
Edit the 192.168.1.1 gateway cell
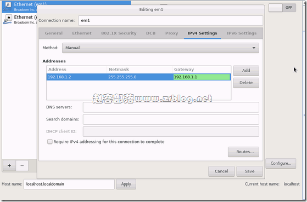click(202, 77)
